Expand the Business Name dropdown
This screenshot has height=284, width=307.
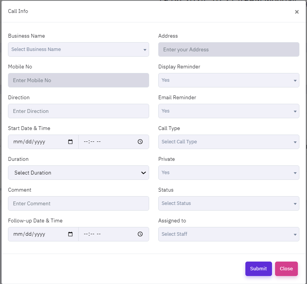pos(78,49)
